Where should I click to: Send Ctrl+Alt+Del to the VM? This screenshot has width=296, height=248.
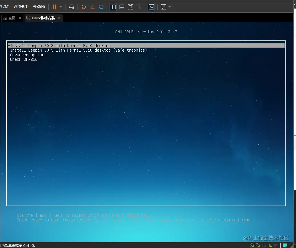click(x=71, y=7)
